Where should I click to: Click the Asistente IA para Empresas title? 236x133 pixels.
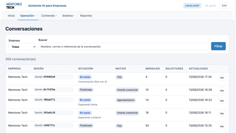tap(47, 6)
